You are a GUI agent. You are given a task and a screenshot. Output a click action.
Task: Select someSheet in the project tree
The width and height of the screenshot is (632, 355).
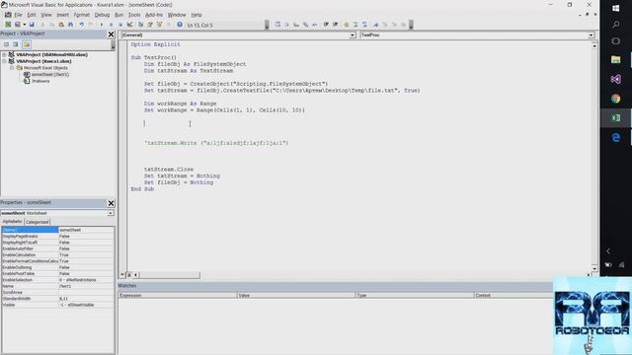point(50,75)
